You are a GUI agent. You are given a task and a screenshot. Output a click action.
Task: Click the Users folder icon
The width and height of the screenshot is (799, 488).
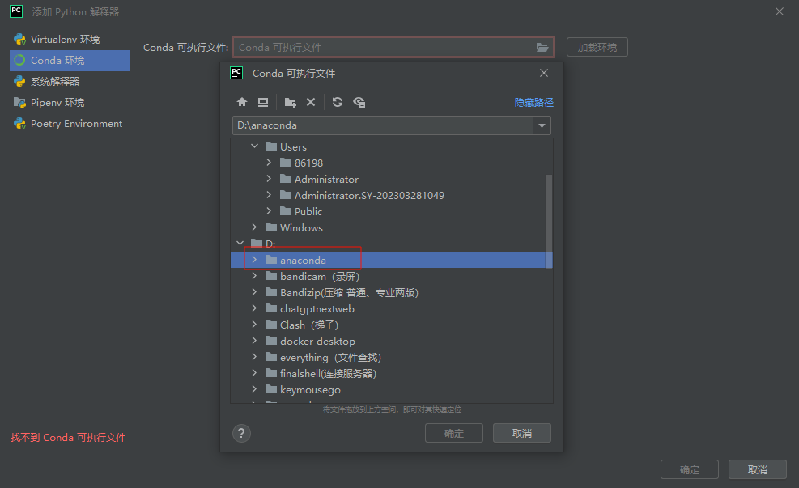tap(271, 146)
